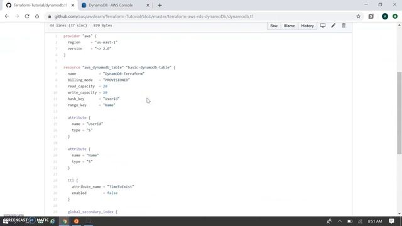Click the hash_key = "UserId" line

point(94,99)
